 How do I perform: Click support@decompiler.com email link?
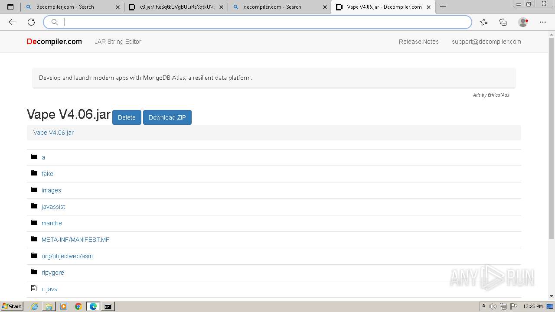[x=486, y=42]
